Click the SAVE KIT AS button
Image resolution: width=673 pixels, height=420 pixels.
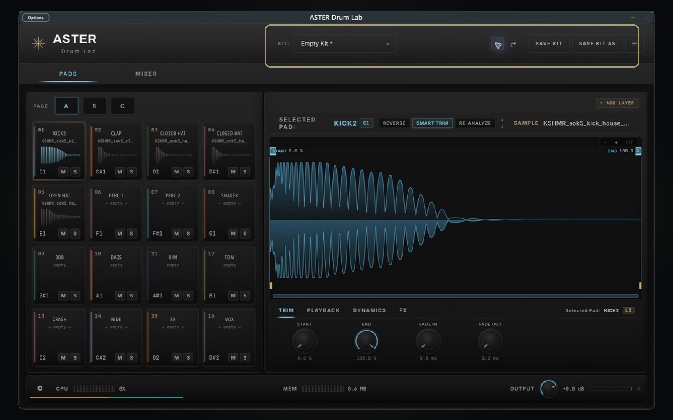(x=597, y=44)
